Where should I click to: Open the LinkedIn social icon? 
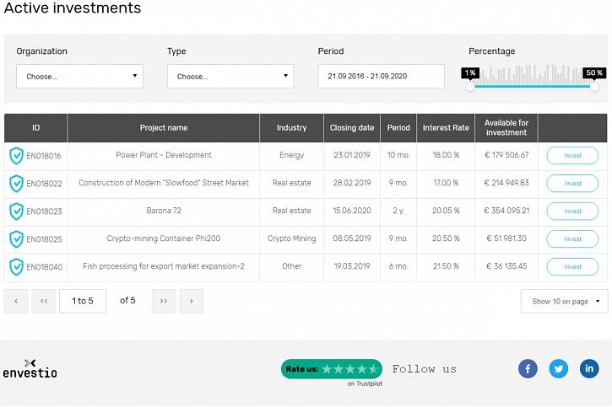click(x=588, y=368)
